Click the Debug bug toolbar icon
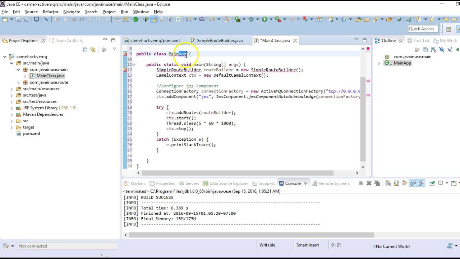460x259 pixels. 251,19
